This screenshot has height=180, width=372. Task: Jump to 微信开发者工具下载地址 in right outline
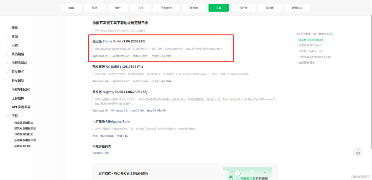click(316, 34)
